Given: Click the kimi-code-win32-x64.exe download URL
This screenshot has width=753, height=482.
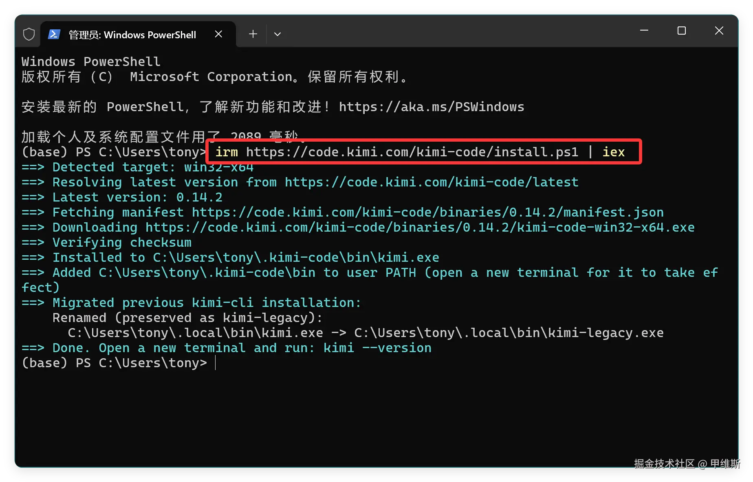Looking at the screenshot, I should [x=420, y=228].
